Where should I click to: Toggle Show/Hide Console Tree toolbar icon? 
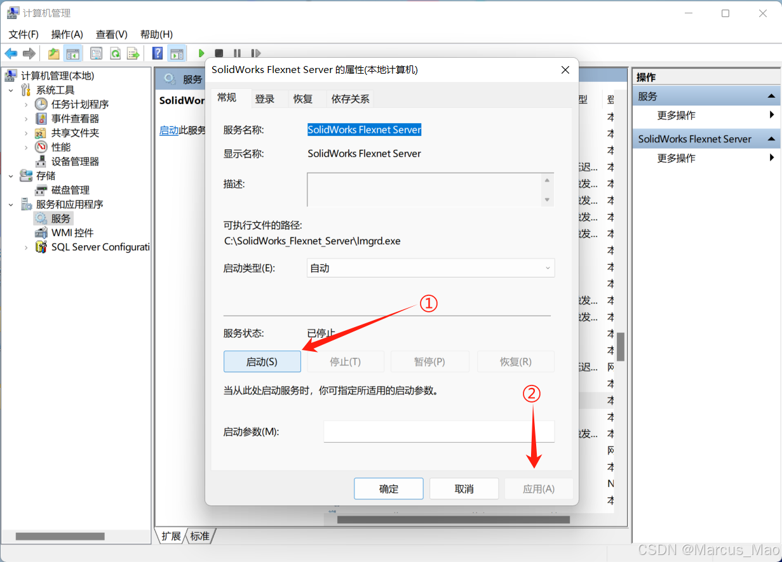(x=73, y=53)
